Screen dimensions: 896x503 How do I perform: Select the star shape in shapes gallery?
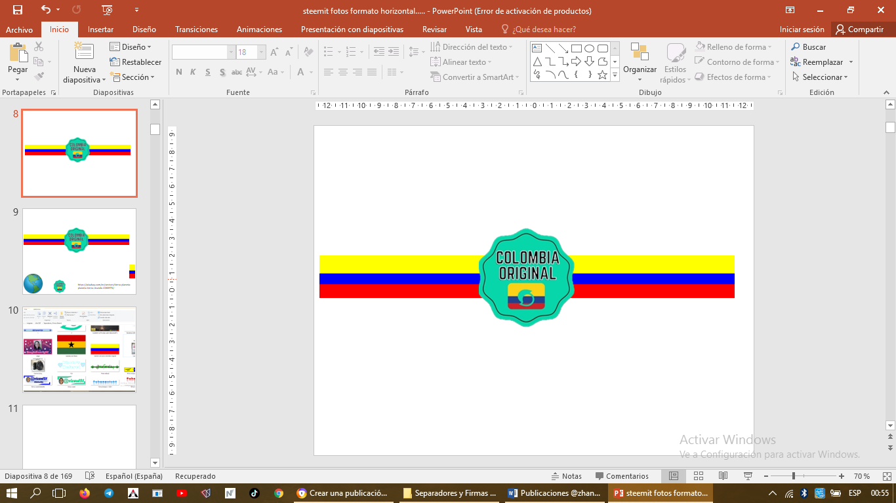point(602,75)
